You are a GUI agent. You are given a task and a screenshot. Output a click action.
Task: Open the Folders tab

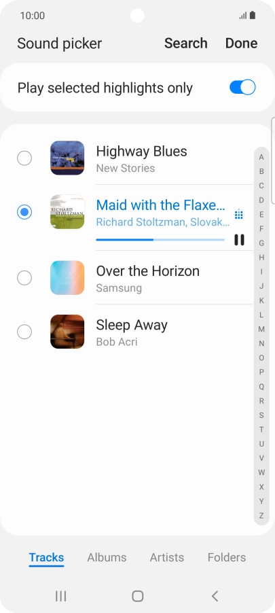tap(227, 557)
